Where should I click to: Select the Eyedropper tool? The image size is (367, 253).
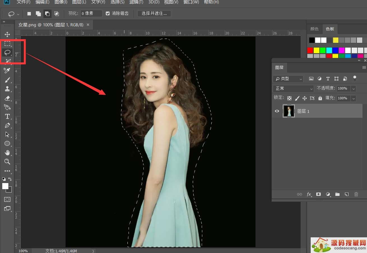point(7,70)
